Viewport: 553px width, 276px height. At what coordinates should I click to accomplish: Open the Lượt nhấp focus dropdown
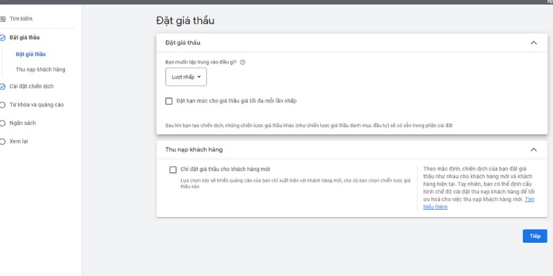(x=186, y=77)
